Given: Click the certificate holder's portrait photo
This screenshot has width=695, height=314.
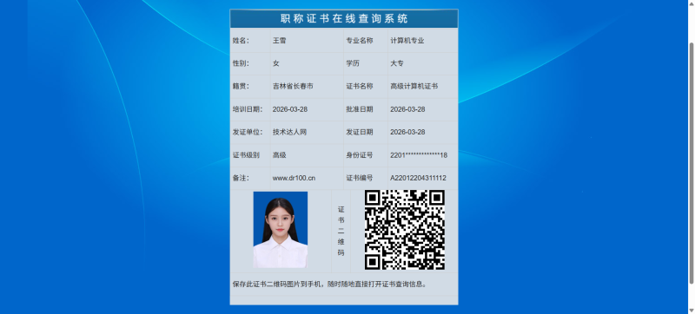Looking at the screenshot, I should (280, 230).
